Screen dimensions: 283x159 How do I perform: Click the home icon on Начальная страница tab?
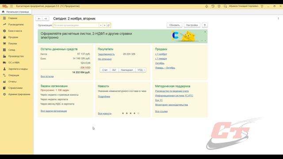click(3, 12)
